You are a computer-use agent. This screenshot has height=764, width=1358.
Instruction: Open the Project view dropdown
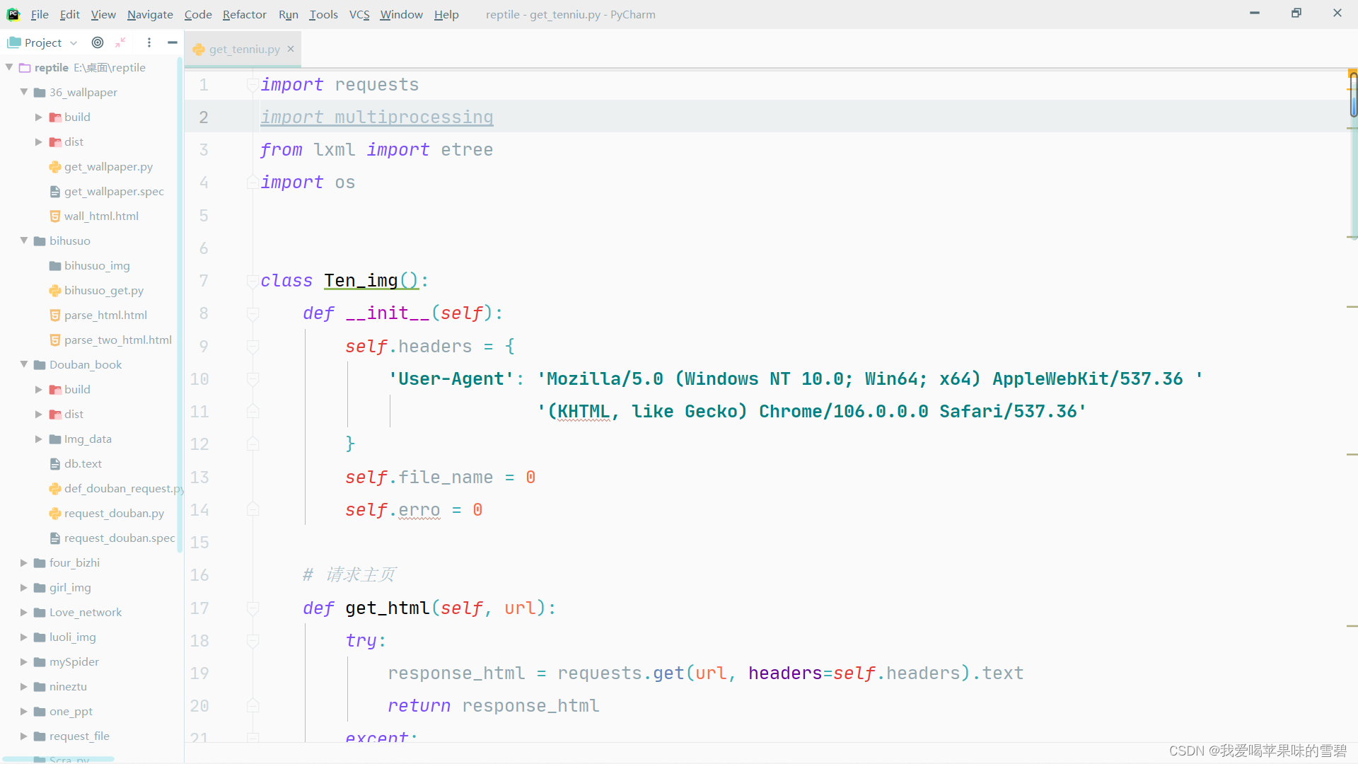click(74, 42)
